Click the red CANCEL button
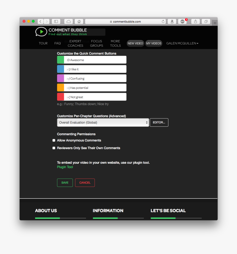 pyautogui.click(x=85, y=182)
